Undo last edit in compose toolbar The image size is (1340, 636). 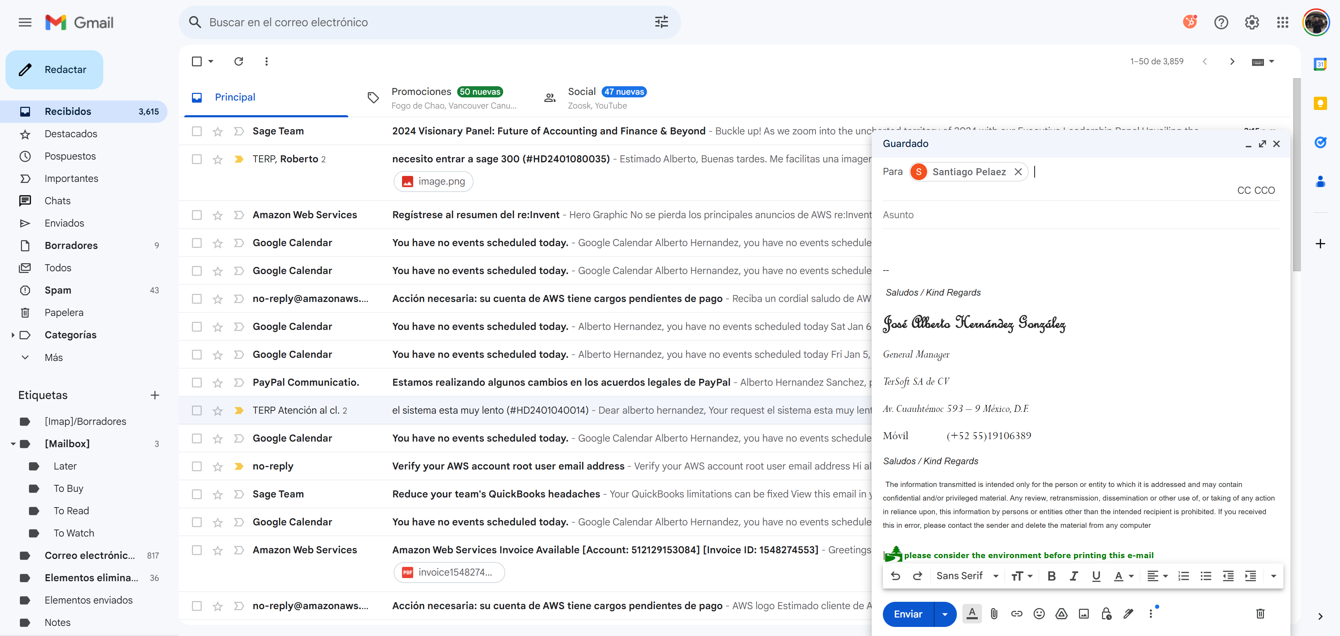click(895, 576)
